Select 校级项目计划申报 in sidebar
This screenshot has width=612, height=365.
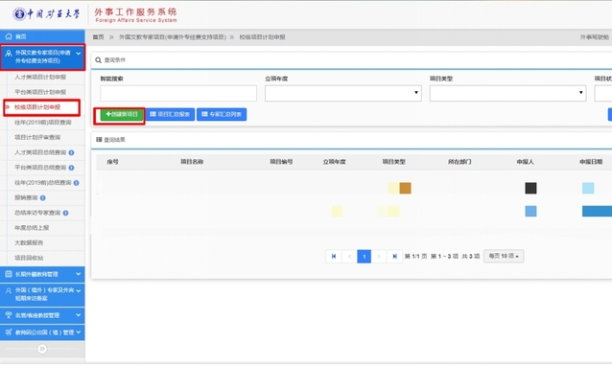point(37,107)
